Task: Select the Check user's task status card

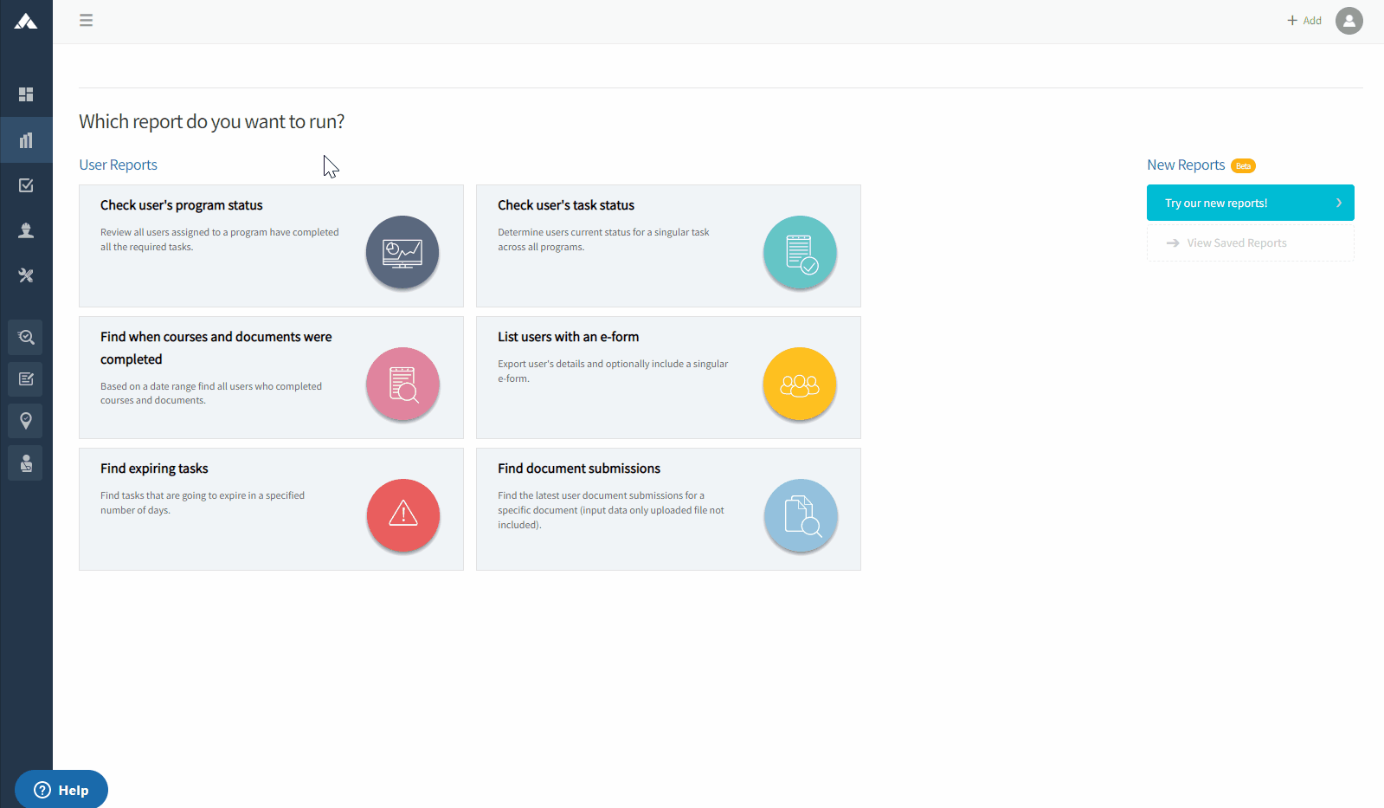Action: (x=668, y=246)
